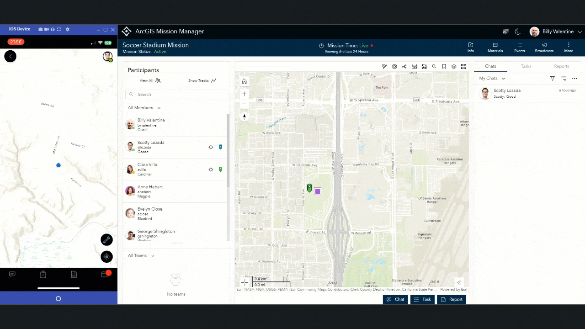Open the map layers tool
585x329 pixels.
pos(454,67)
